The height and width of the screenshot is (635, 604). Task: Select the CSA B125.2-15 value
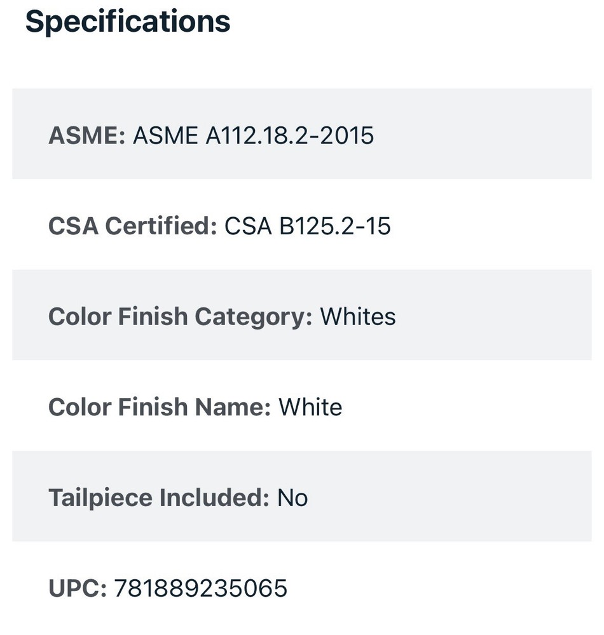point(308,226)
